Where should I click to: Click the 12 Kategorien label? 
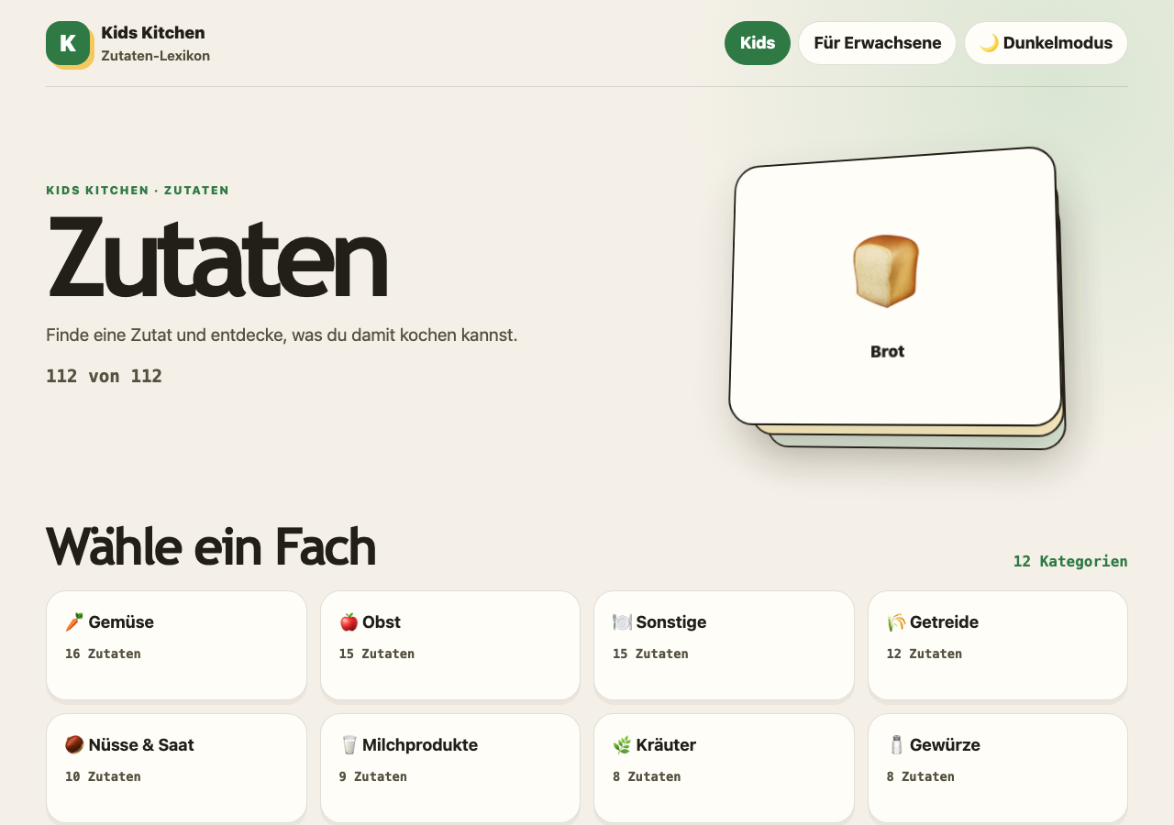click(1070, 561)
